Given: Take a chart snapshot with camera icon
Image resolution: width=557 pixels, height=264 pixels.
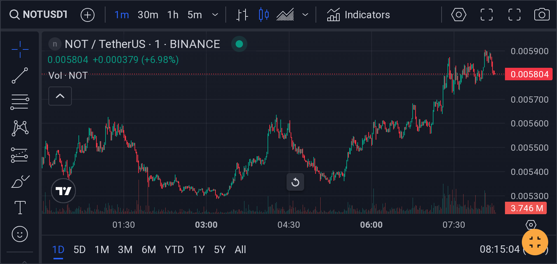Looking at the screenshot, I should [542, 14].
